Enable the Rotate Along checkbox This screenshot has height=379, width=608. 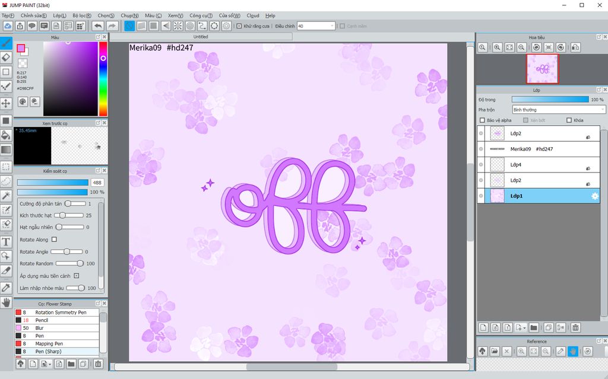[54, 240]
